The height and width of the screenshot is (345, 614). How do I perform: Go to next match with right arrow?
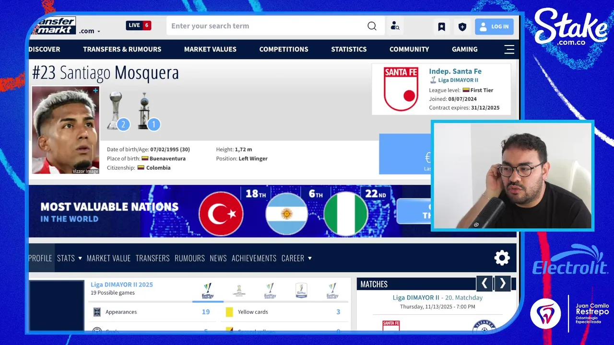pyautogui.click(x=502, y=283)
